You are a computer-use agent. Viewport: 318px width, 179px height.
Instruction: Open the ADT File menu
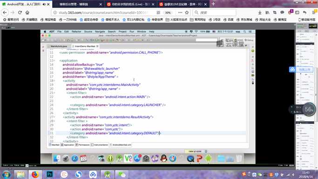(x=59, y=32)
